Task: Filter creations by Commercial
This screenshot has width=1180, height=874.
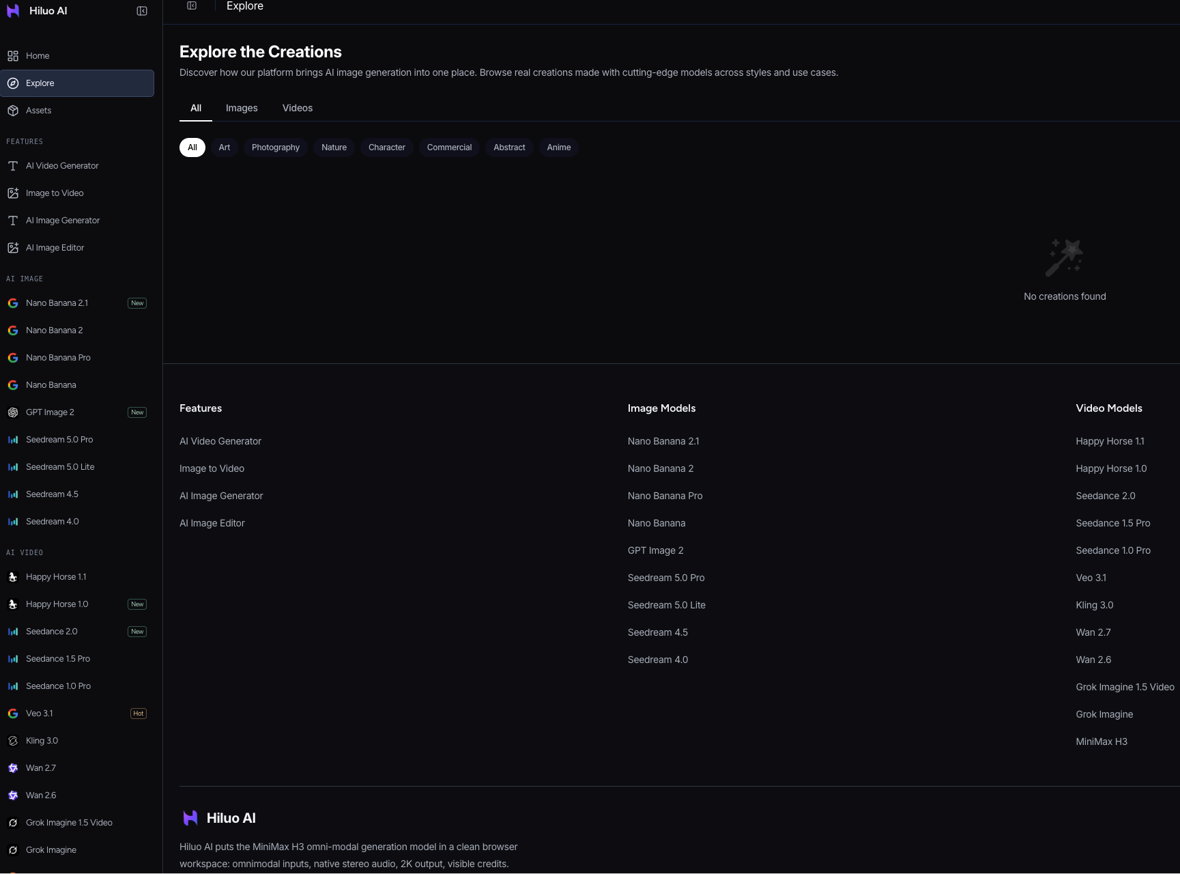Action: tap(449, 147)
